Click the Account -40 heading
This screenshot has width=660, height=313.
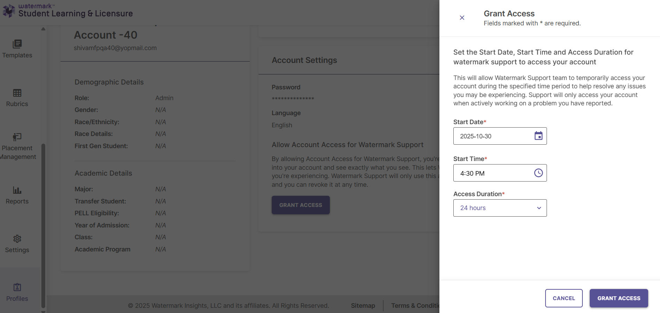coord(105,35)
